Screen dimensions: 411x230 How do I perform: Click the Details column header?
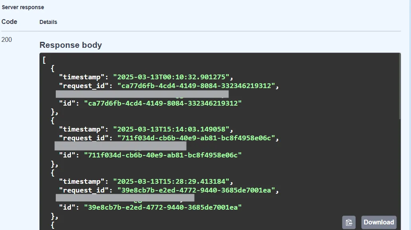(x=48, y=22)
